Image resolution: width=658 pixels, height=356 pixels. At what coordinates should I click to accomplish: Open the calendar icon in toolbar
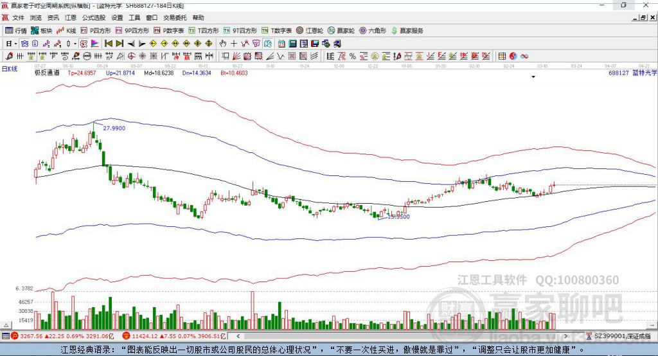[281, 44]
